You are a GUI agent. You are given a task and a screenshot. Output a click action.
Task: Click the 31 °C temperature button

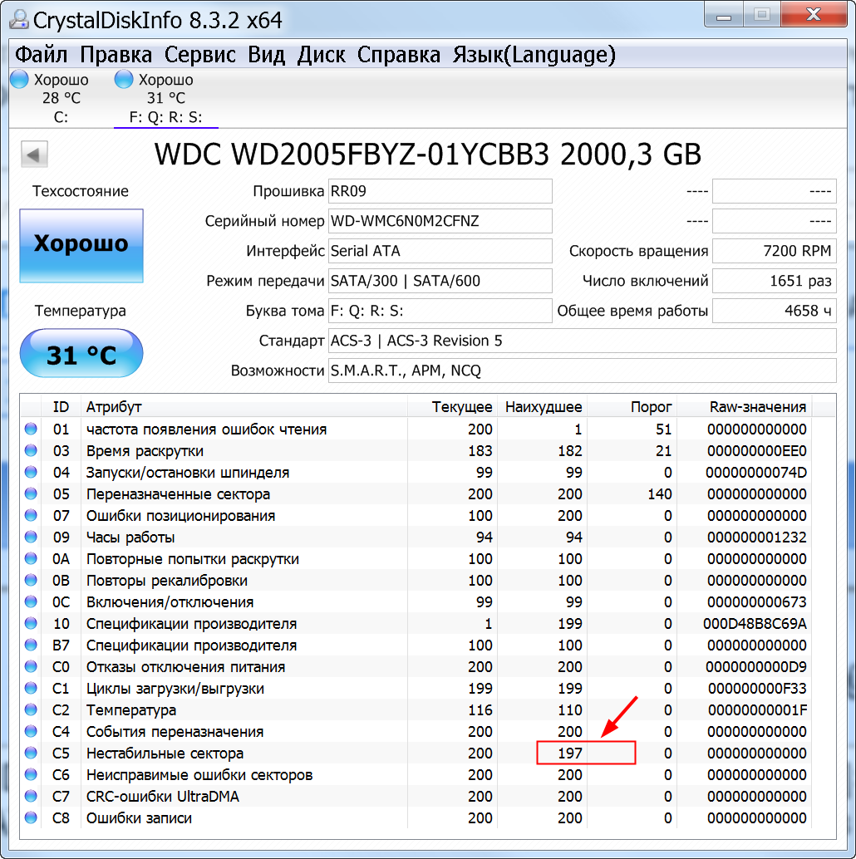[x=81, y=353]
